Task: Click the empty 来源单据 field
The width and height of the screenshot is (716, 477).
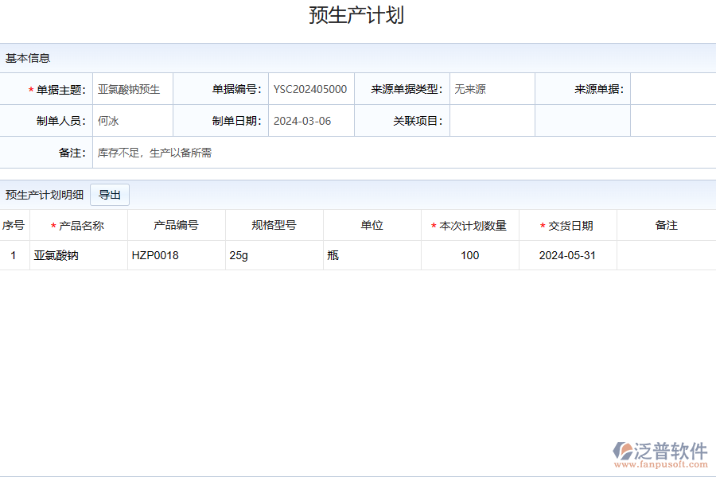Action: (x=673, y=89)
